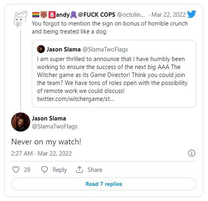Open the tweet info circle icon

192,153
